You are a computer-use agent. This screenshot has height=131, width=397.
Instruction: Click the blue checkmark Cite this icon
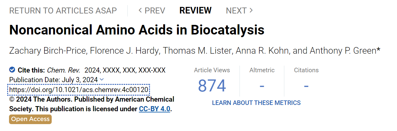point(12,70)
